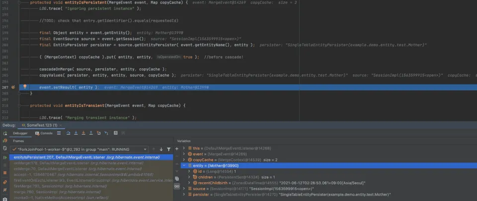Click the Step Over debugger icon

pyautogui.click(x=69, y=133)
